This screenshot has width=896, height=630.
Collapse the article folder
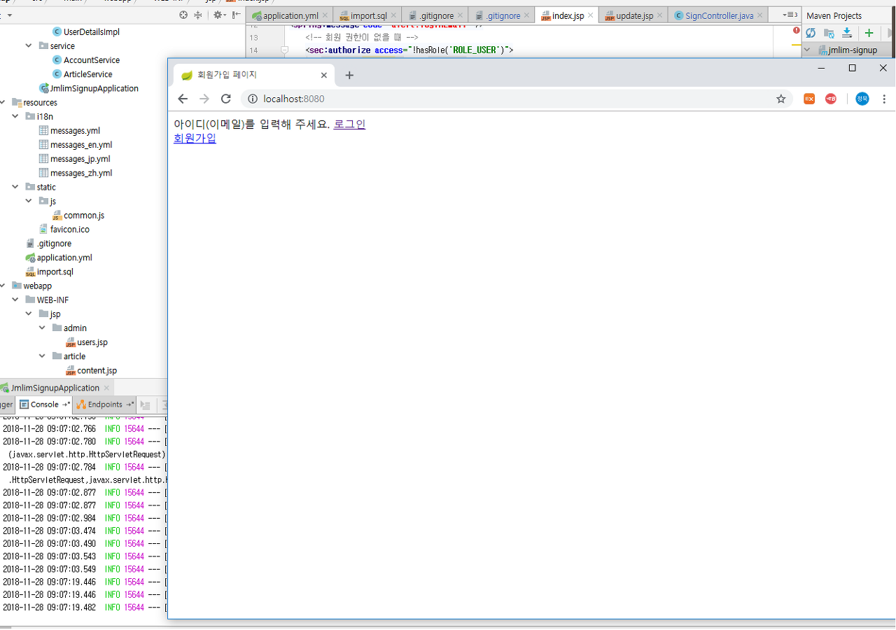[42, 356]
